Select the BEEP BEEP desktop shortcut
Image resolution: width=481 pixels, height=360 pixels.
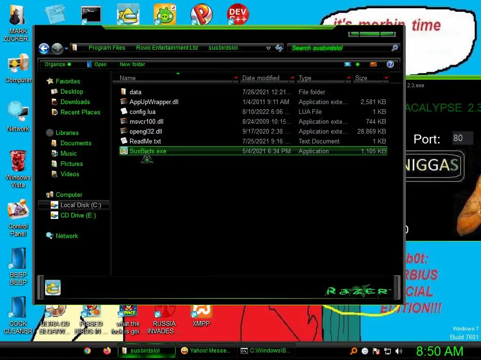[18, 267]
